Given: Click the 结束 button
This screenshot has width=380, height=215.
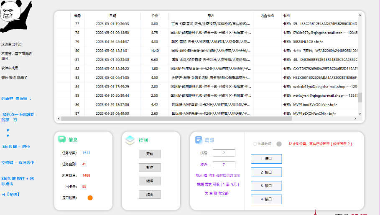Looking at the screenshot, I should click(150, 194).
